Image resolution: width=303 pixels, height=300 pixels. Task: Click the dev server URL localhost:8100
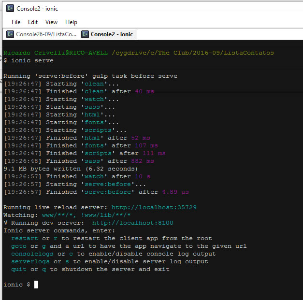(x=132, y=223)
